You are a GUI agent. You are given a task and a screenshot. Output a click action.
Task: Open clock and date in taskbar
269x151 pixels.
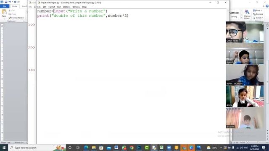tap(255, 148)
